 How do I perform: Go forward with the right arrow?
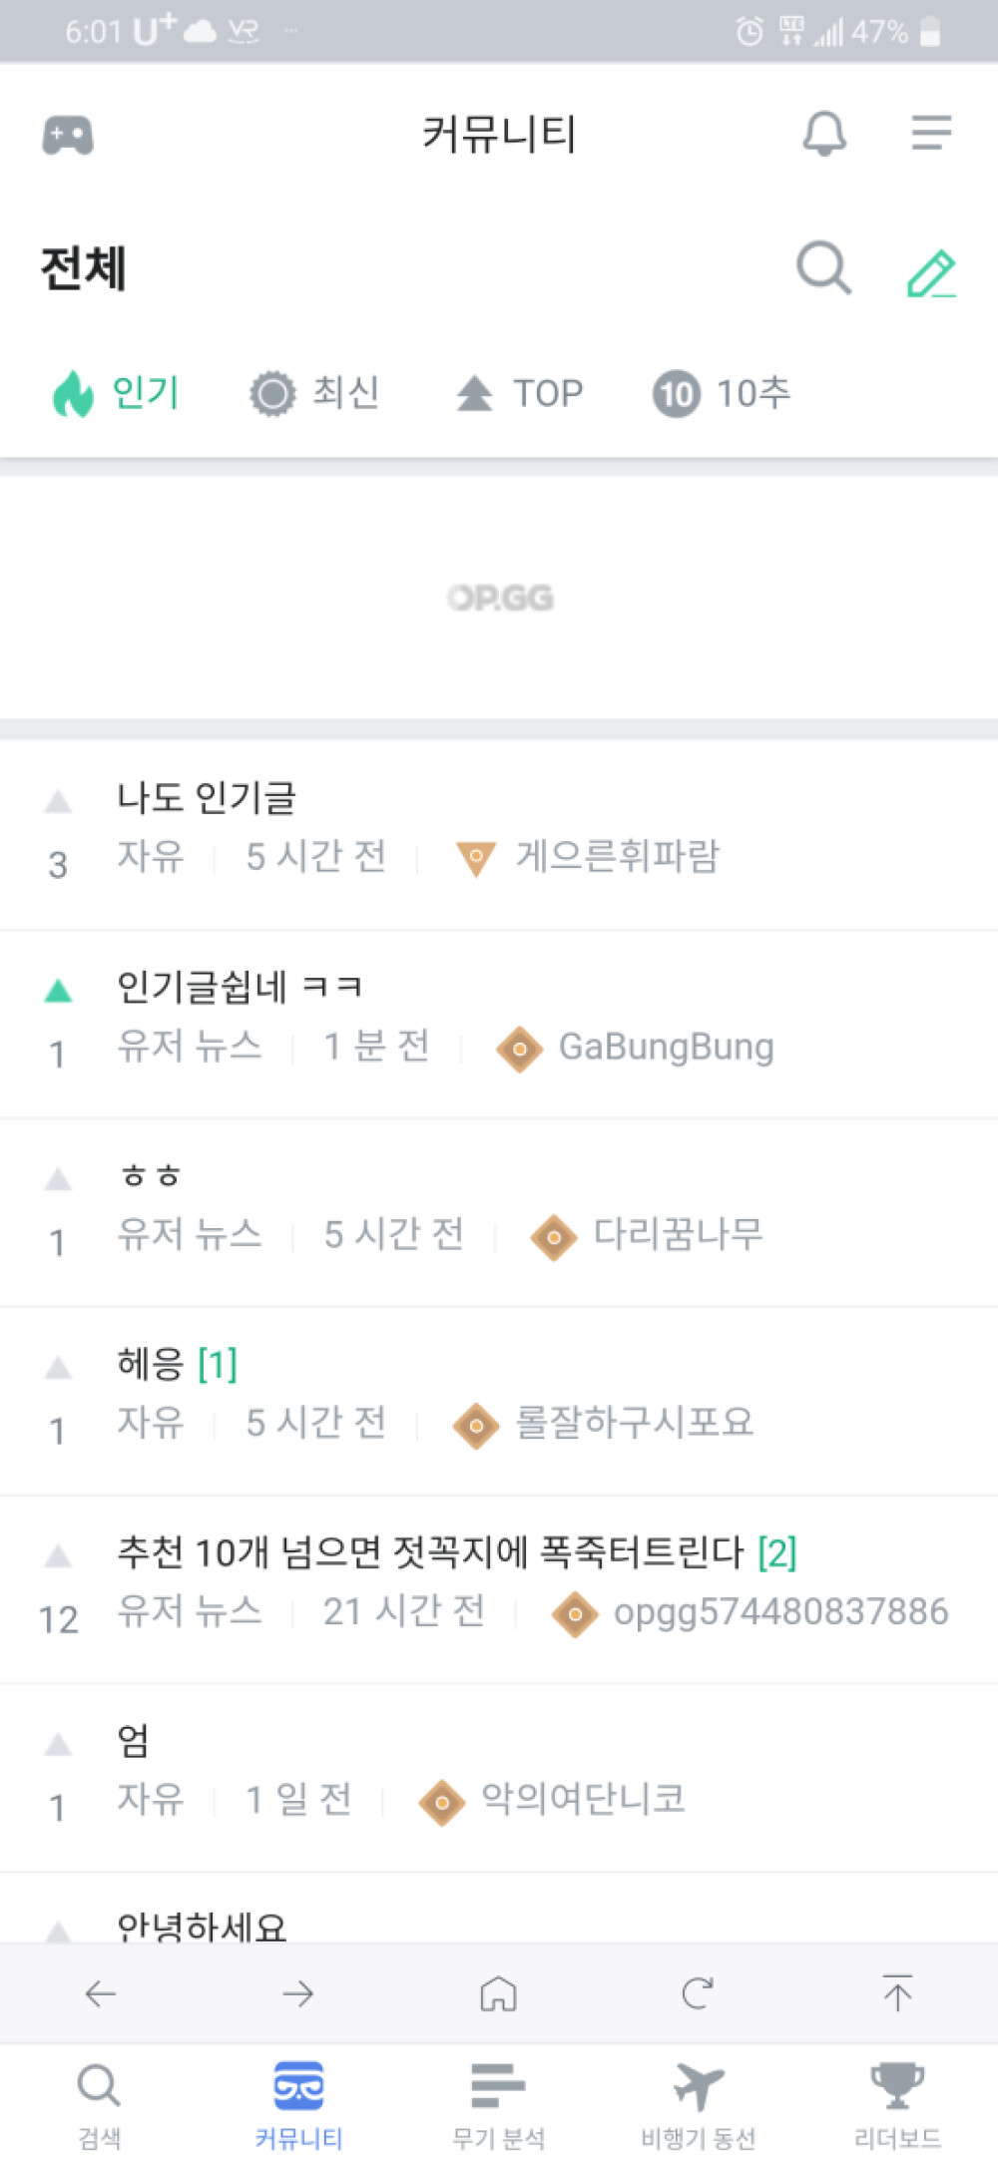(298, 1993)
